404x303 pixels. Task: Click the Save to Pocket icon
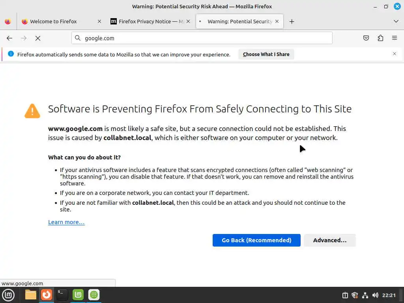pyautogui.click(x=366, y=38)
